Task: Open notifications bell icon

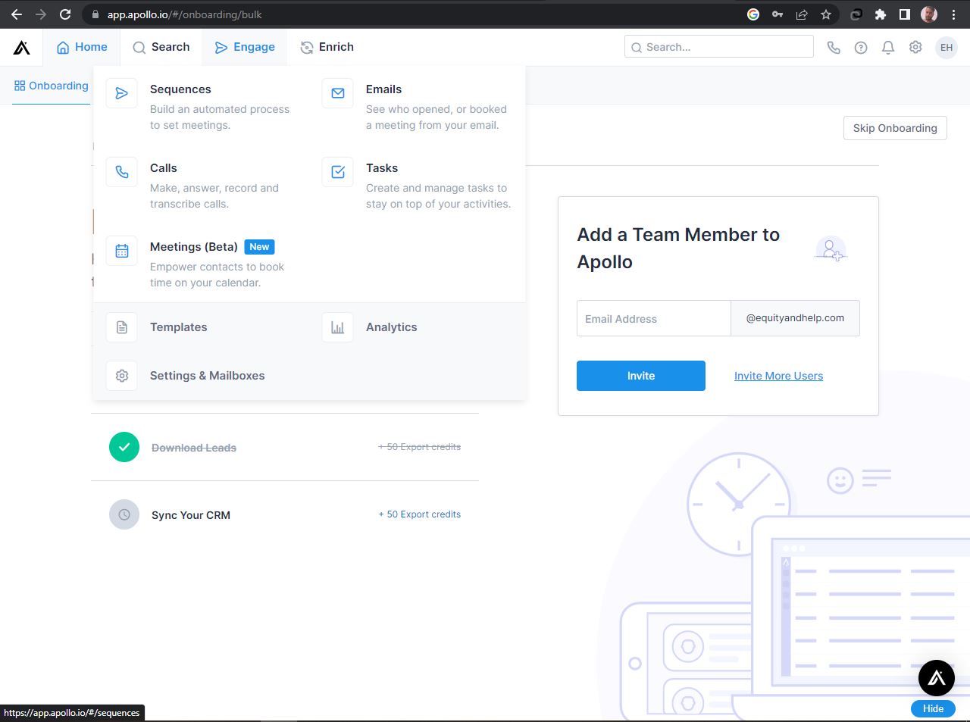Action: click(x=888, y=47)
